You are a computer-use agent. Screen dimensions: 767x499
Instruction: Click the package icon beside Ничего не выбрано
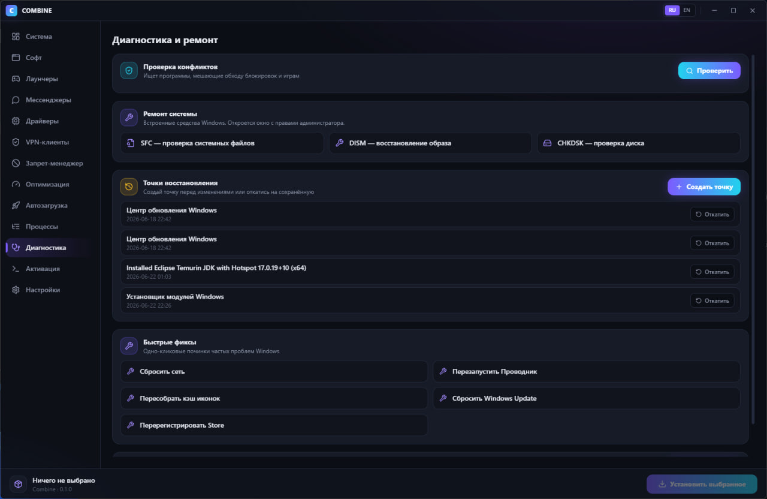(18, 484)
